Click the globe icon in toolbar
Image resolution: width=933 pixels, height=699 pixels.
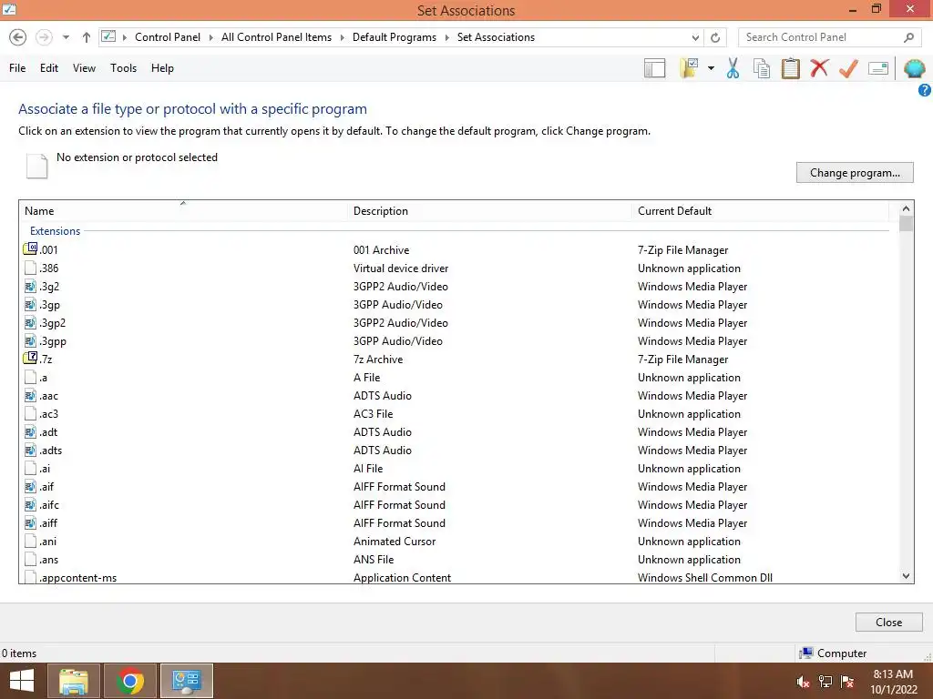point(915,68)
